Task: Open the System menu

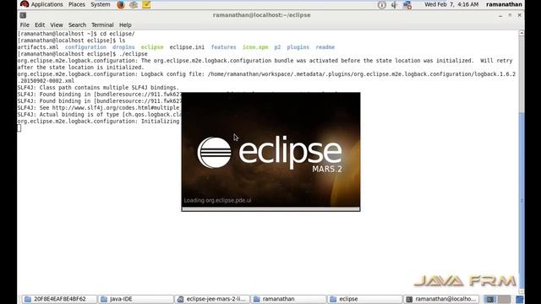Action: tap(101, 4)
